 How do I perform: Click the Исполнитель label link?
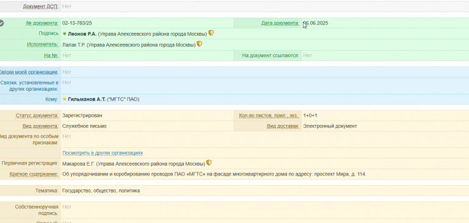pos(43,44)
